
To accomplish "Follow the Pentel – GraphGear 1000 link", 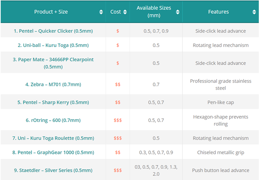I will [x=53, y=153].
